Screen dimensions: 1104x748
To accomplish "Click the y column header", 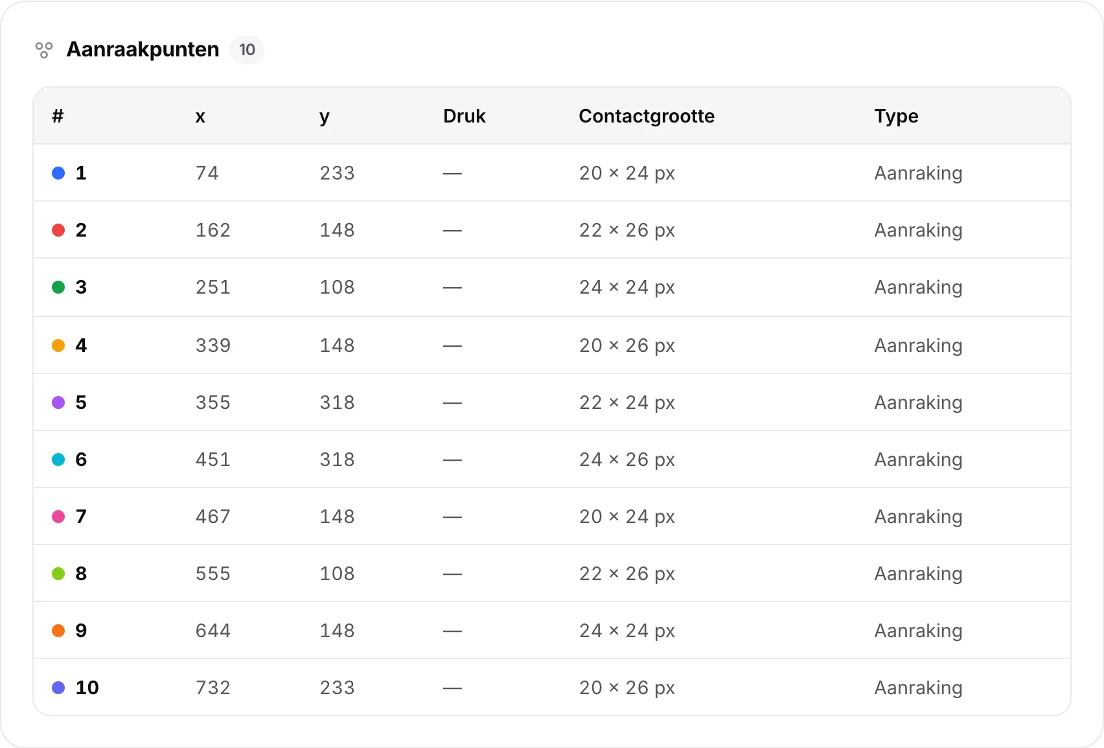I will [325, 117].
